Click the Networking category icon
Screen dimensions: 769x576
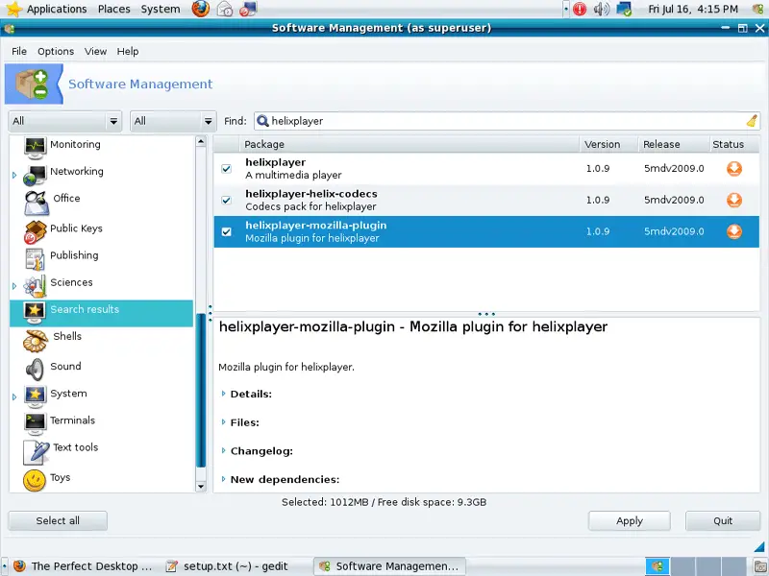[x=35, y=175]
